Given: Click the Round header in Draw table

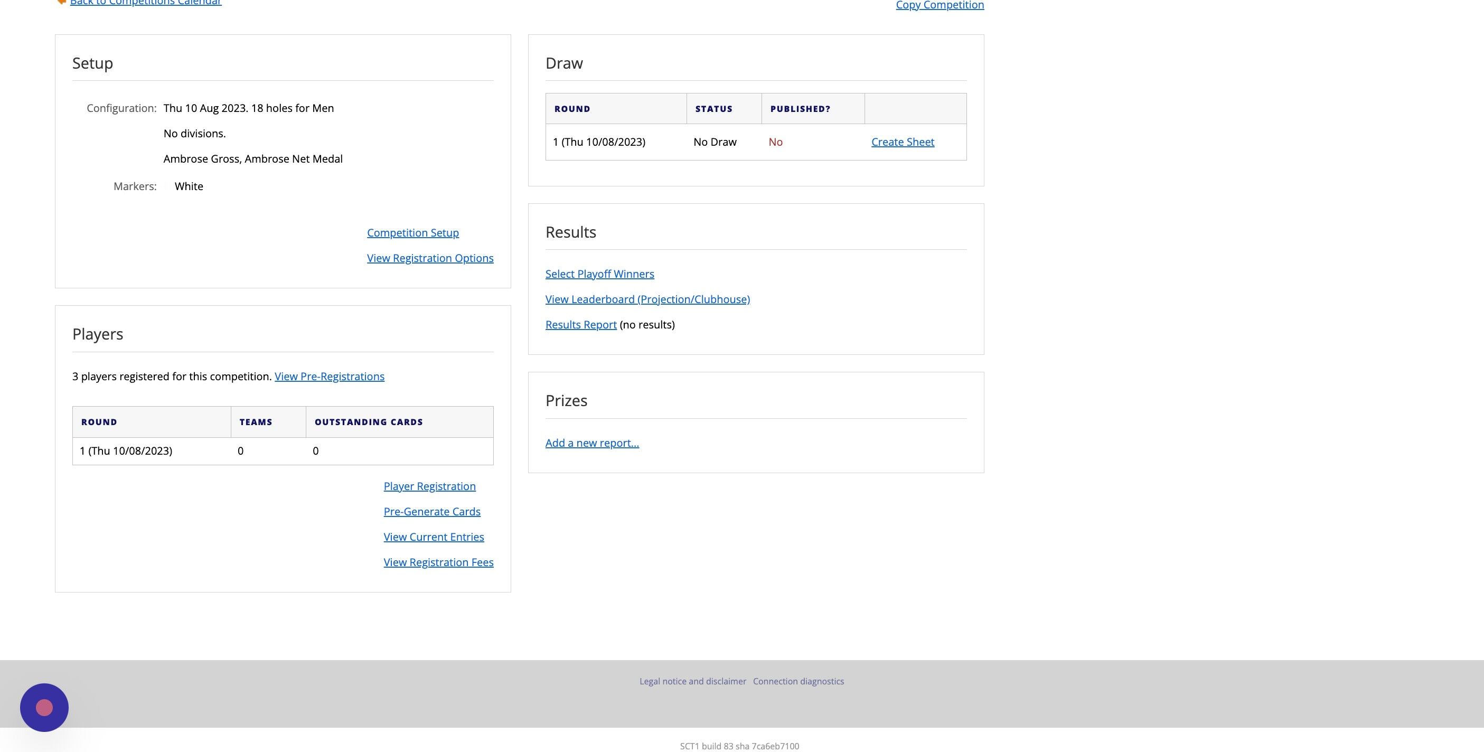Looking at the screenshot, I should (571, 109).
